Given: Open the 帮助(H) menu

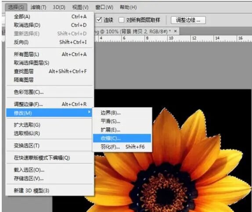Looking at the screenshot, I should (128, 7).
